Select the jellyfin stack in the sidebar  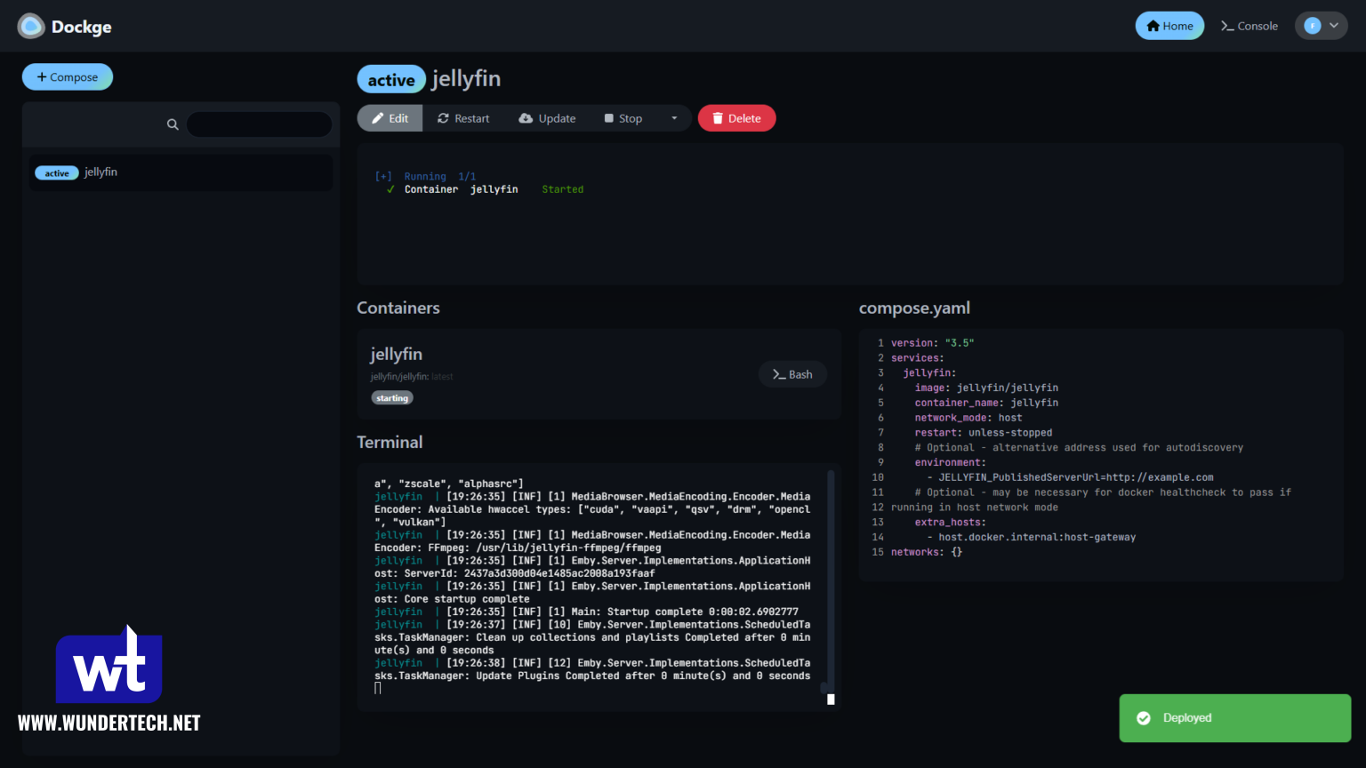tap(181, 172)
